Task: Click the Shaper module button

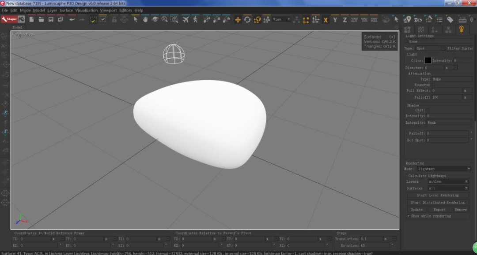Action: [9, 19]
